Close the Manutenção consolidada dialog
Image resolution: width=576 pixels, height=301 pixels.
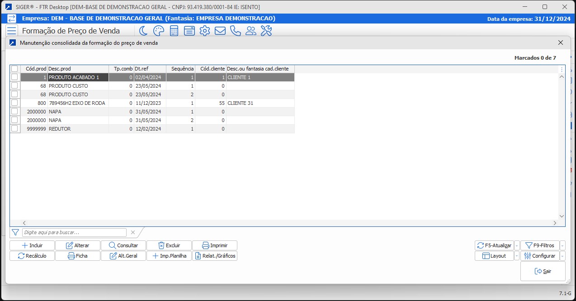point(561,42)
